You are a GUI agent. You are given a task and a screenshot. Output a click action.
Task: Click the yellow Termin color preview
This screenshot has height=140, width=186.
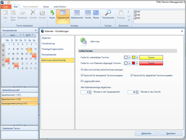pos(151,57)
